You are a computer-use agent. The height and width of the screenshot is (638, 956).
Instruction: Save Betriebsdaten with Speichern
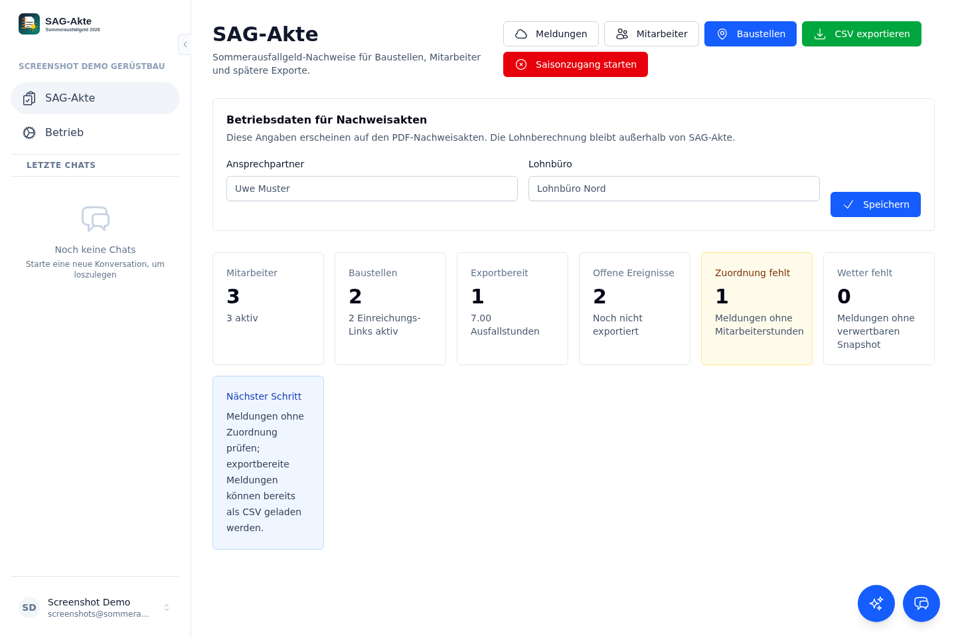[x=876, y=204]
